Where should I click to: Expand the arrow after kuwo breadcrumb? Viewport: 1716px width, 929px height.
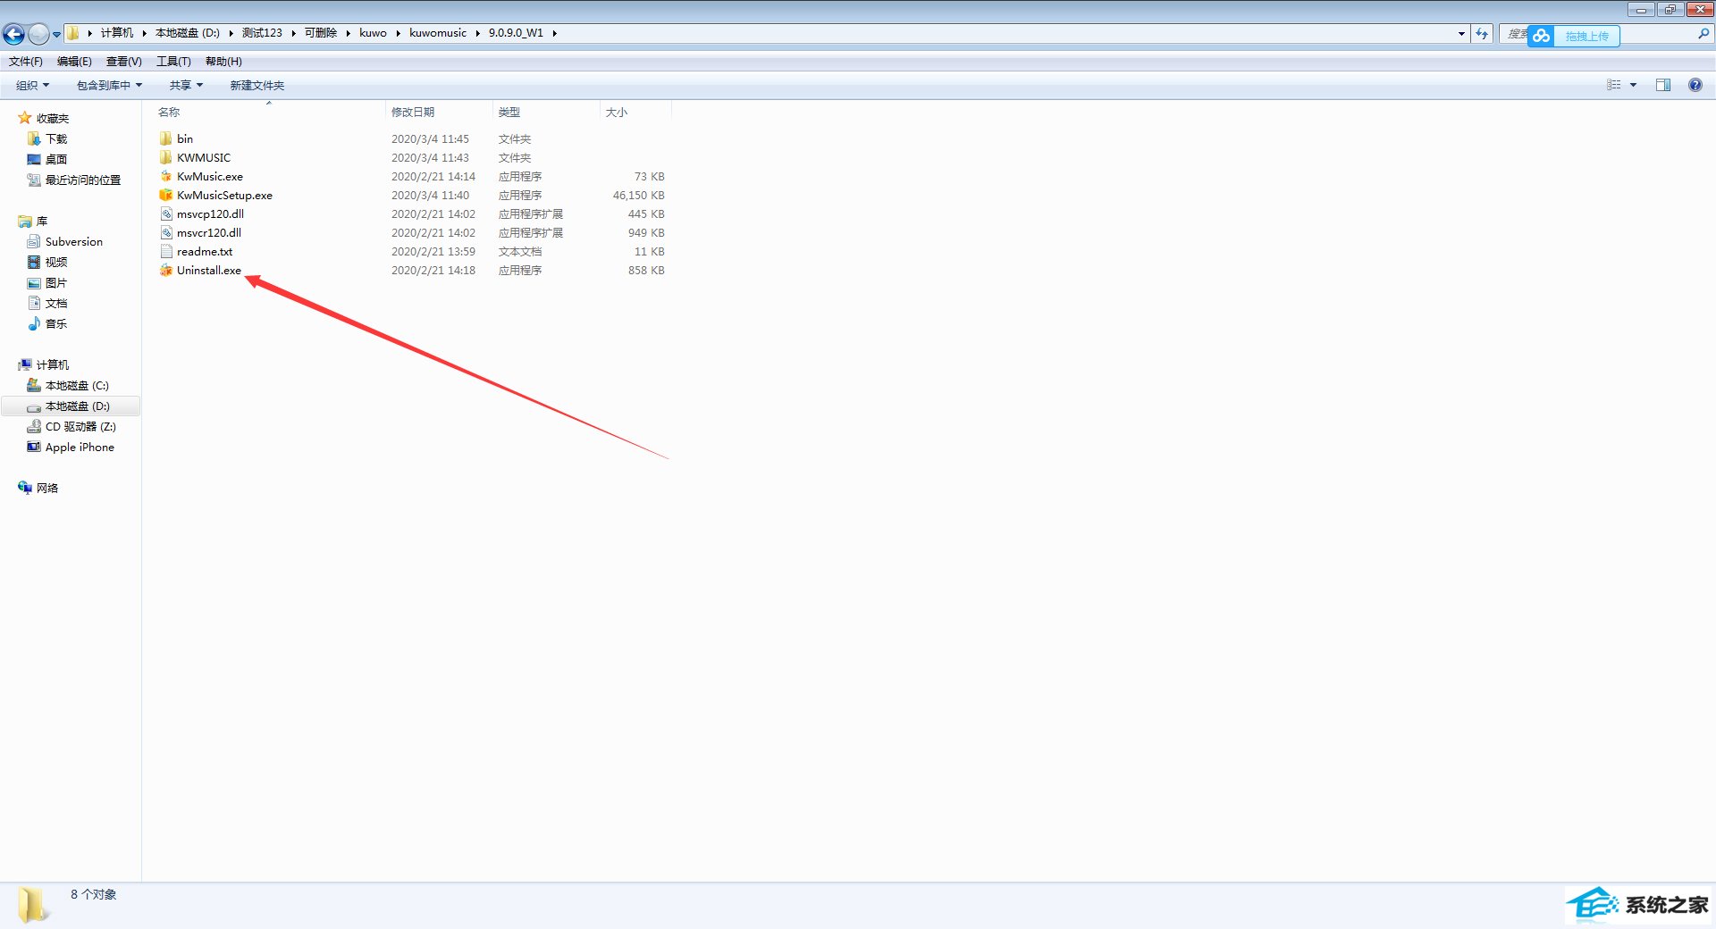(x=398, y=33)
